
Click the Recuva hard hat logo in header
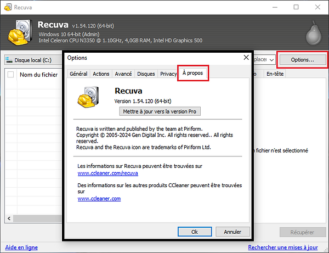20,32
